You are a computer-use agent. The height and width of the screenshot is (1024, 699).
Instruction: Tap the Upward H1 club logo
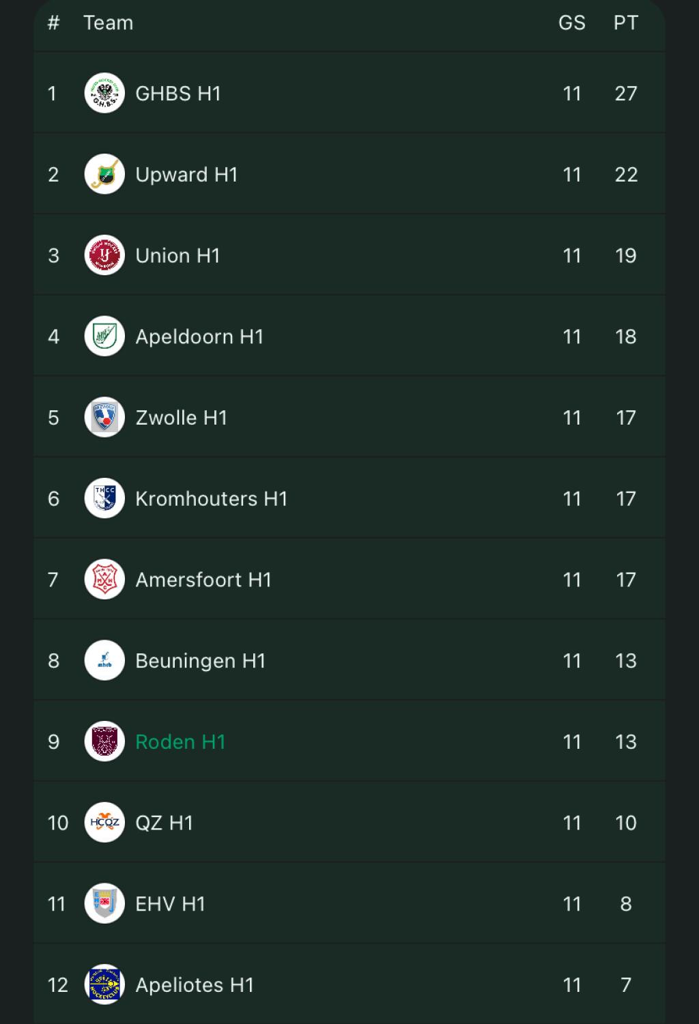coord(104,174)
